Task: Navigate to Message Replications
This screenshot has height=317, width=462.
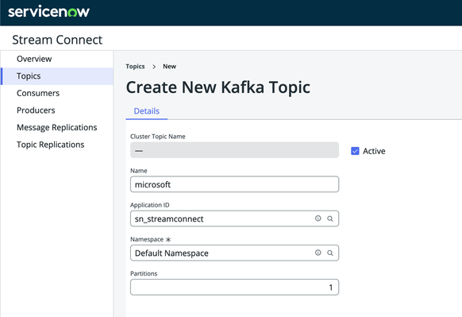Action: click(57, 127)
